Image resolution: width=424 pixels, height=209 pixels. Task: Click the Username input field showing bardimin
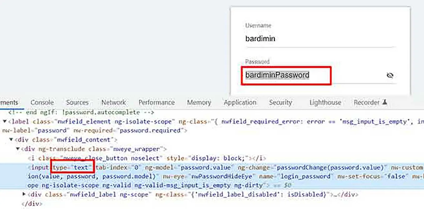281,38
